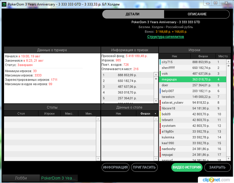Screen dimensions: 234x183
Task: Select player salavat_yulaev row
Action: click(193, 103)
